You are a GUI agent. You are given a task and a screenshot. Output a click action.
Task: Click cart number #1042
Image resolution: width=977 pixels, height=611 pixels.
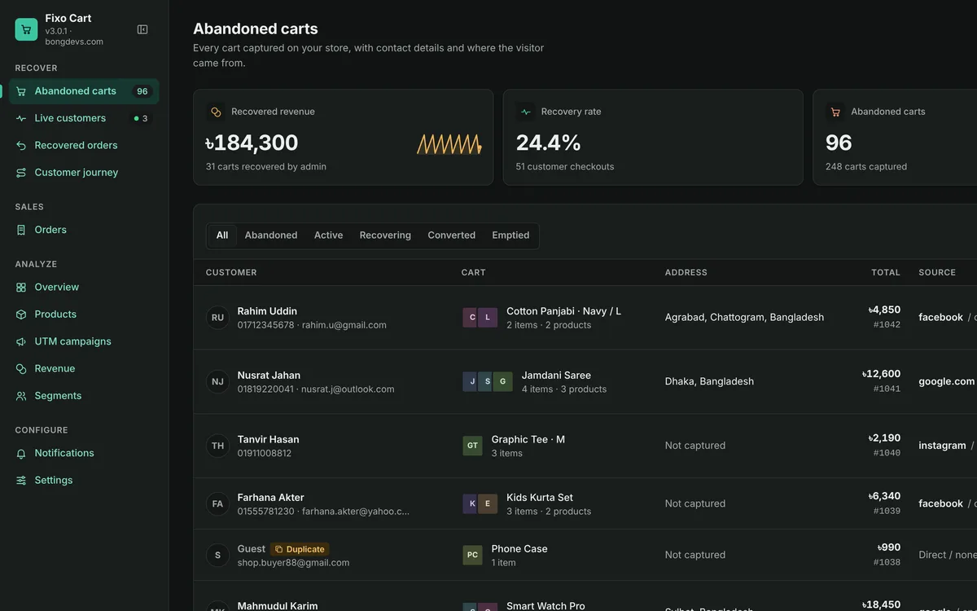[887, 324]
